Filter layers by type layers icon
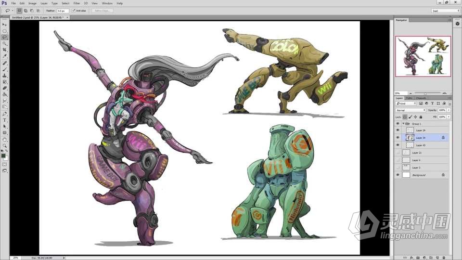 432,104
